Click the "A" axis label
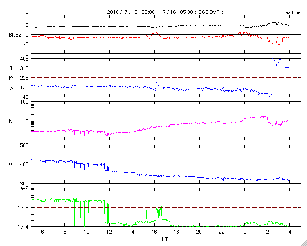307x246 pixels. pyautogui.click(x=12, y=88)
